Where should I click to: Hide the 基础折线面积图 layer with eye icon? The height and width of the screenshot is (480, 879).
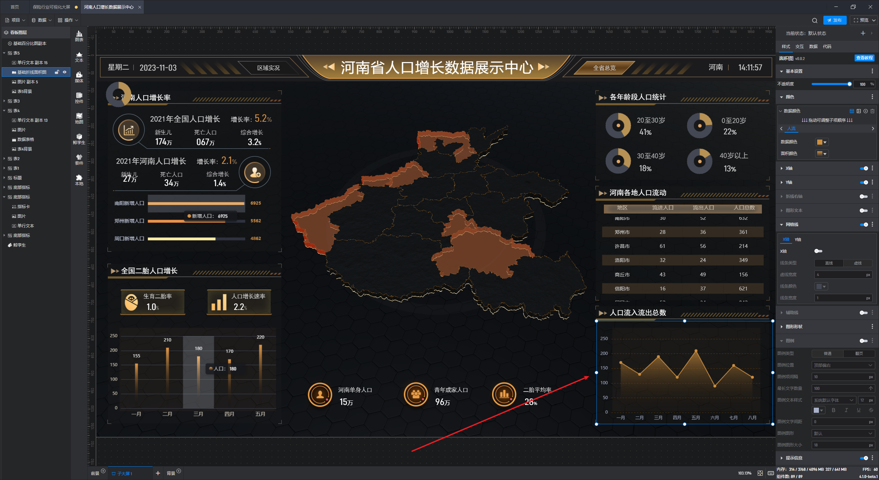coord(64,72)
